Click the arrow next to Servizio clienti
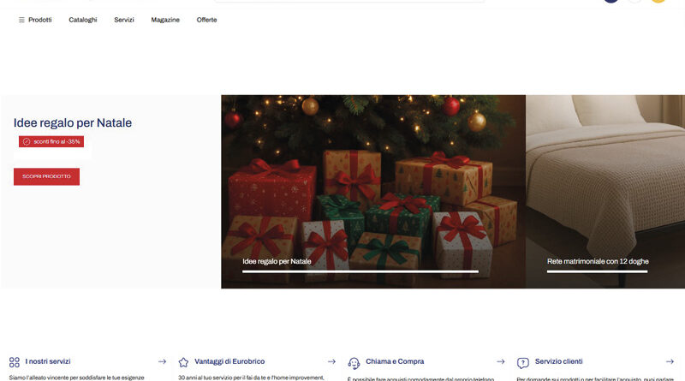Viewport: 685px width, 381px height. click(670, 362)
